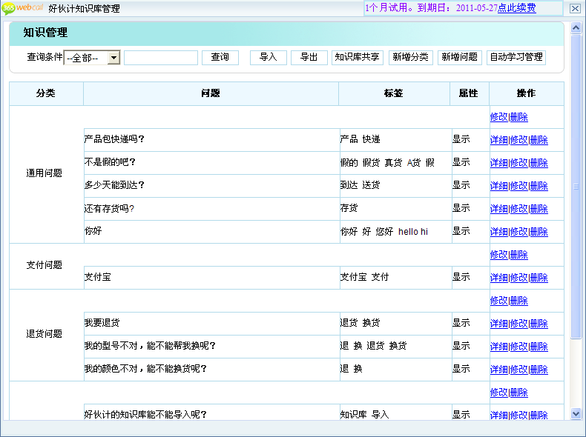586x437 pixels.
Task: Click the 点此续费 renewal link
Action: coord(517,8)
